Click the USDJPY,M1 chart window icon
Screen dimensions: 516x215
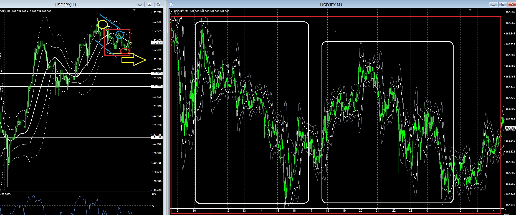tap(171, 4)
